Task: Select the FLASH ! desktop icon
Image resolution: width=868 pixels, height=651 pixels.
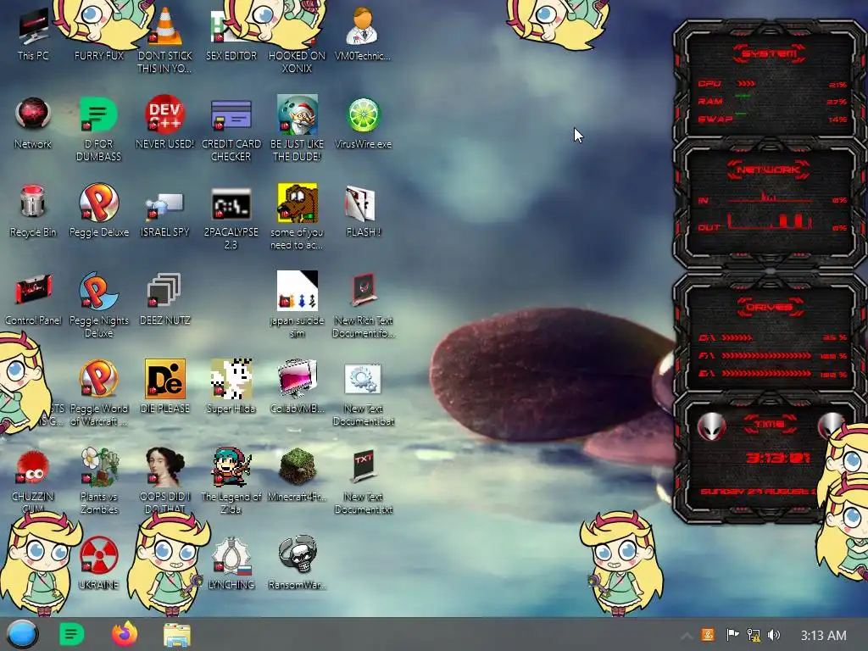Action: 363,211
